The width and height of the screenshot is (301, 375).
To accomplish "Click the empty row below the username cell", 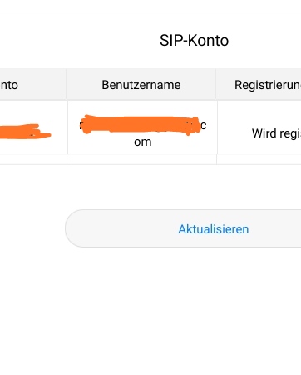I will click(141, 159).
